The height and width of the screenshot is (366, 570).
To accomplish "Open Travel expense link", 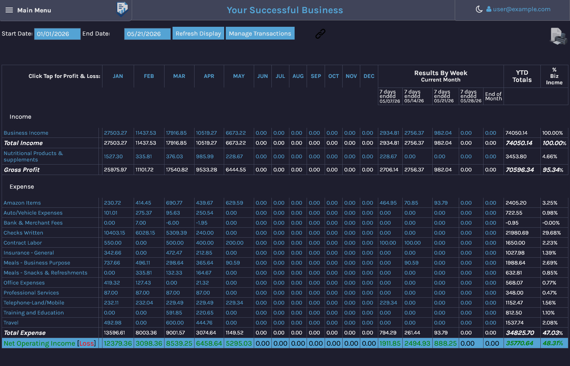I will 11,323.
